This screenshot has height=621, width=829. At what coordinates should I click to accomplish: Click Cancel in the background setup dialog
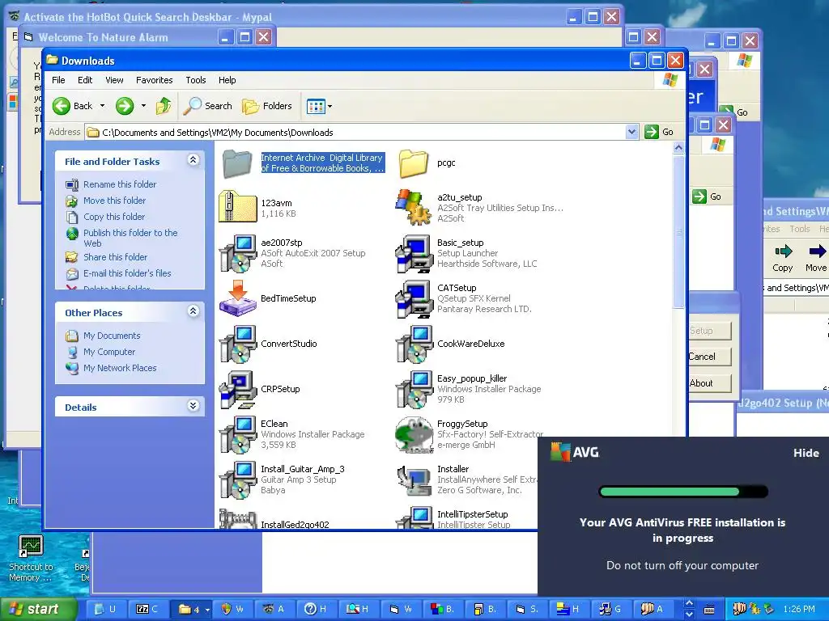coord(709,357)
